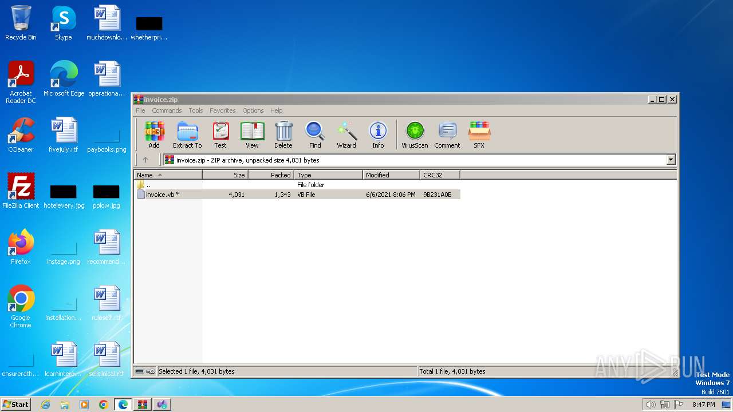Open Recycle Bin desktop icon
This screenshot has height=412, width=733.
[21, 23]
